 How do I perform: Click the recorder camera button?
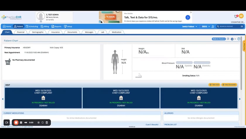coord(6,123)
